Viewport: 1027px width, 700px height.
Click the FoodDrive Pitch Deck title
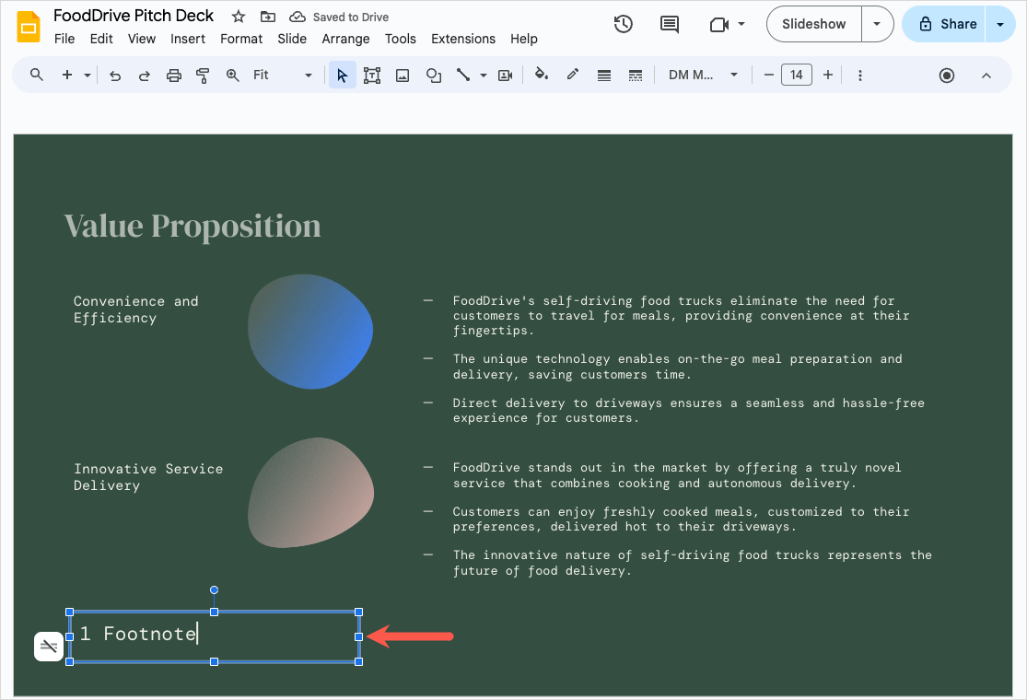[x=134, y=16]
